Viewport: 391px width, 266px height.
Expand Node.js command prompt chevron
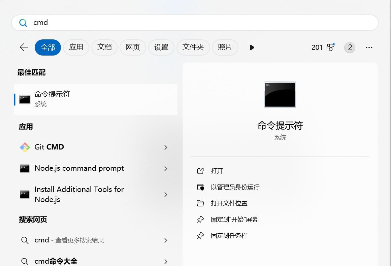click(166, 169)
